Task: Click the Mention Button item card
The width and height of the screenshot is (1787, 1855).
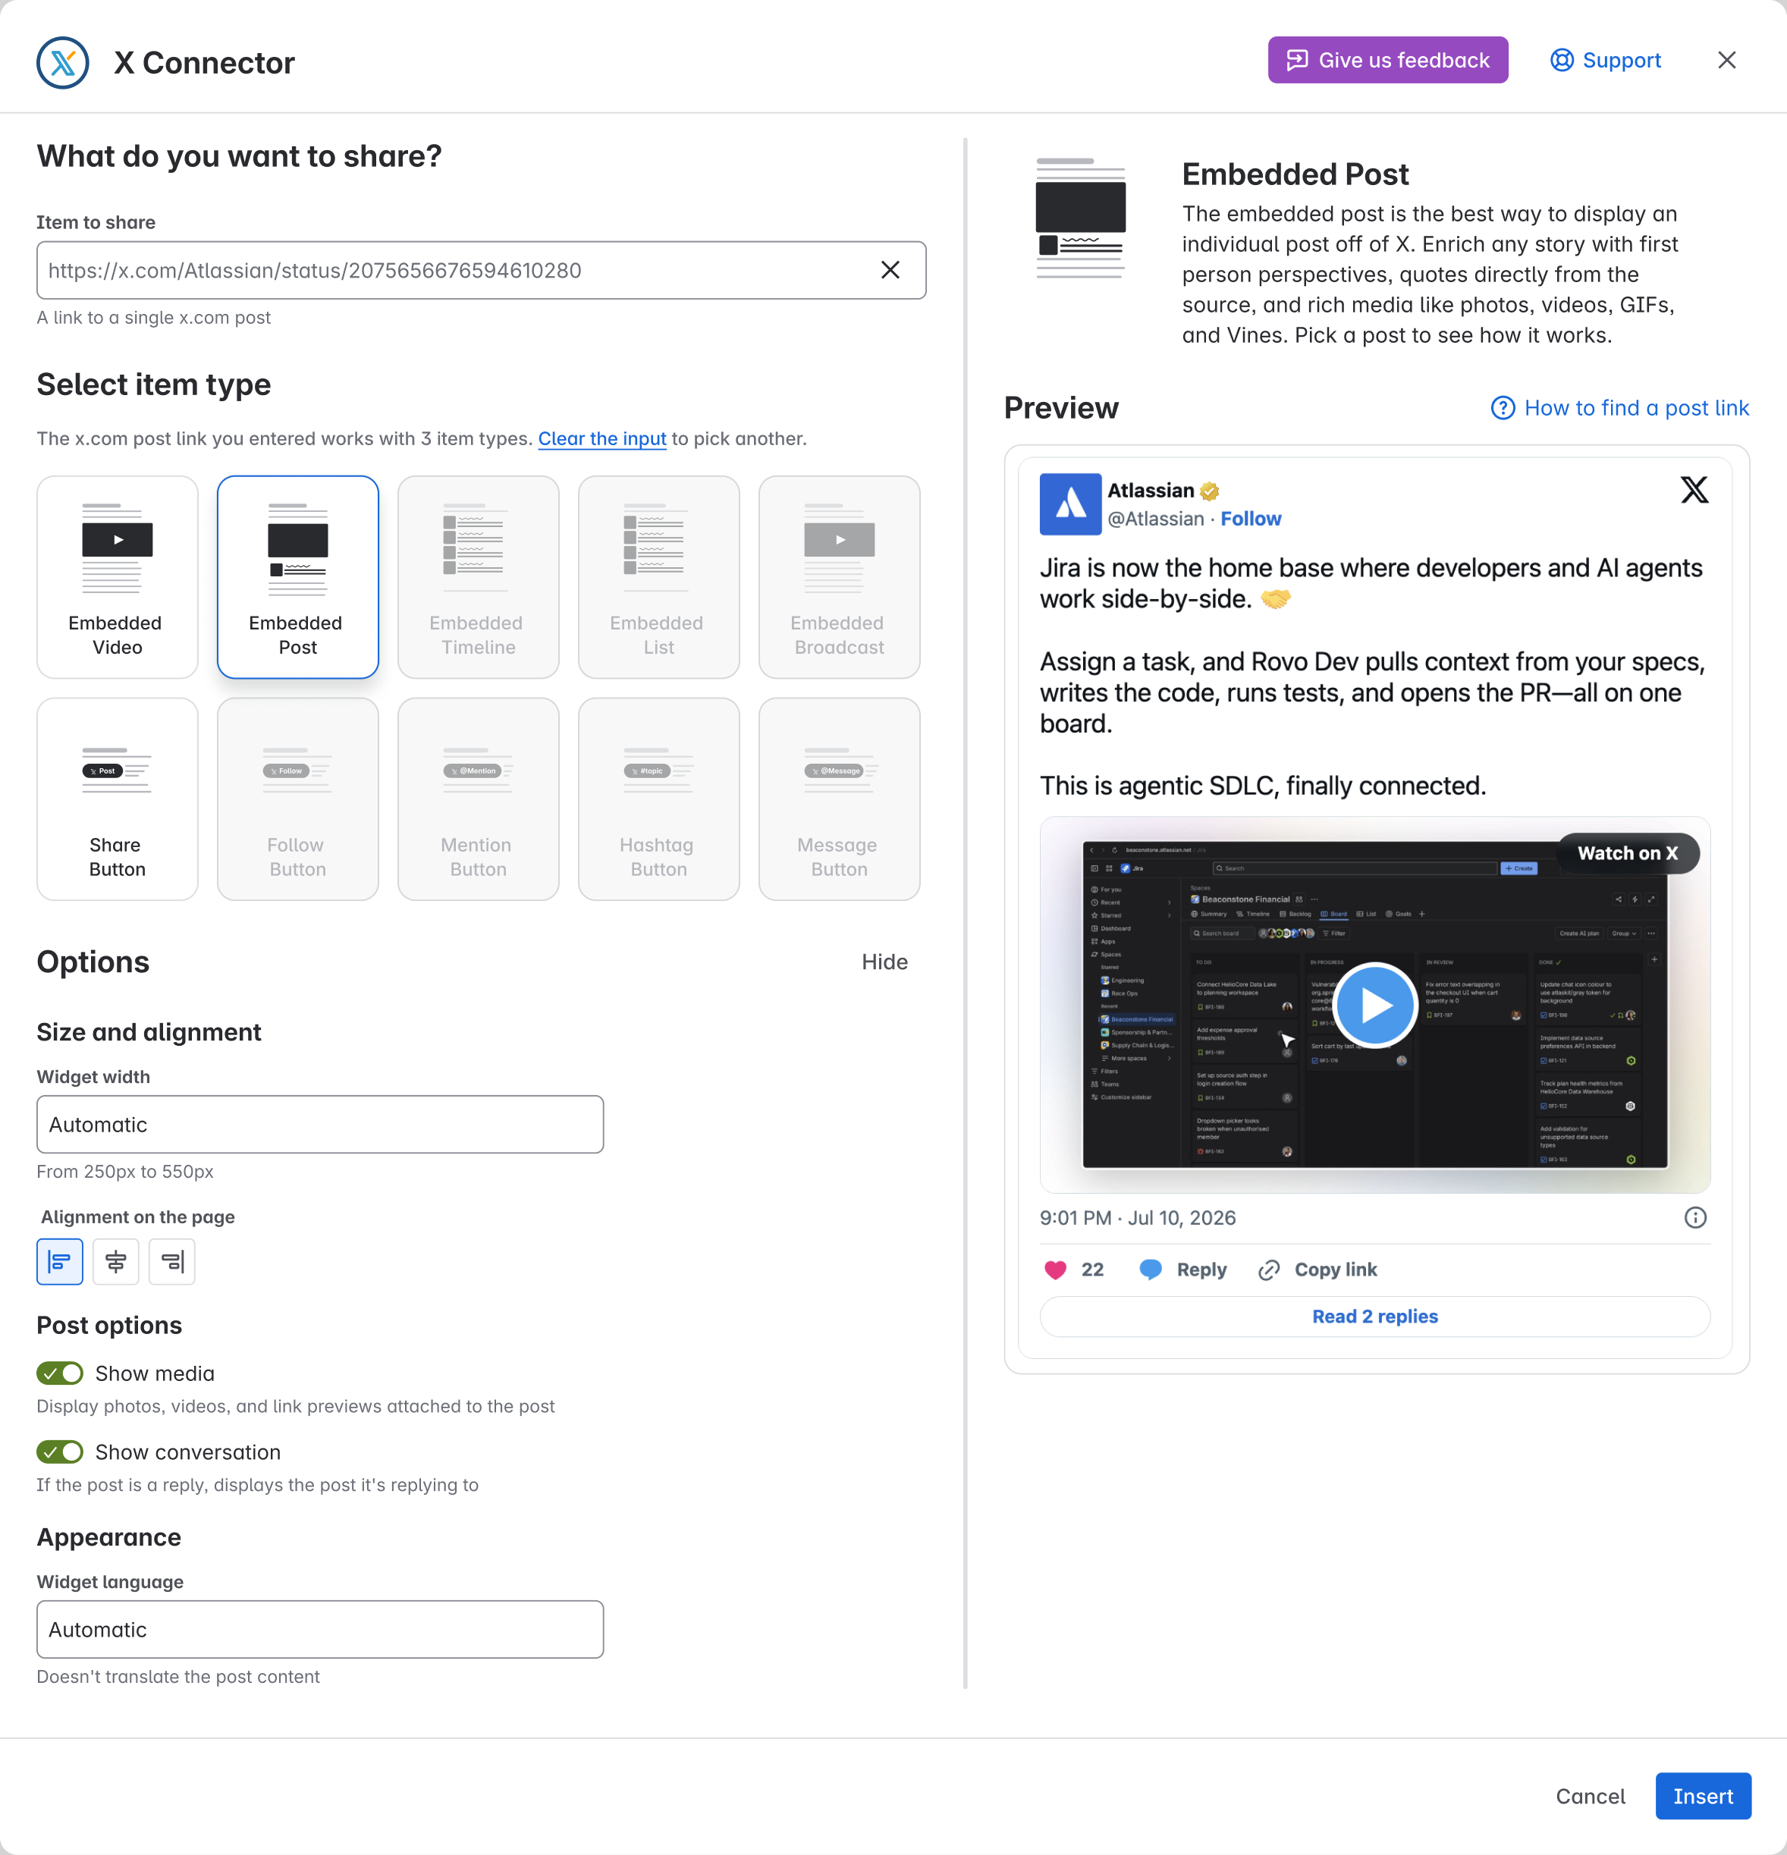Action: [x=478, y=799]
